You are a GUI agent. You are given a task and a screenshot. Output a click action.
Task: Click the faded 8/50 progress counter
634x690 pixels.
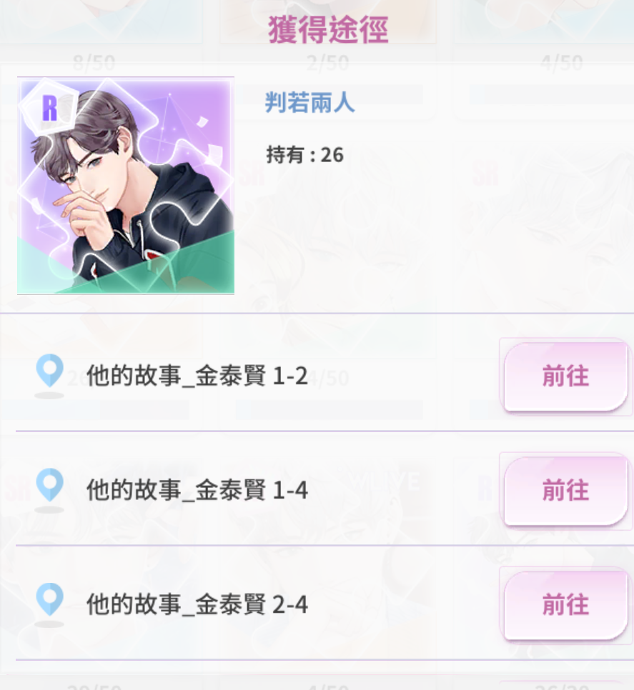point(94,63)
